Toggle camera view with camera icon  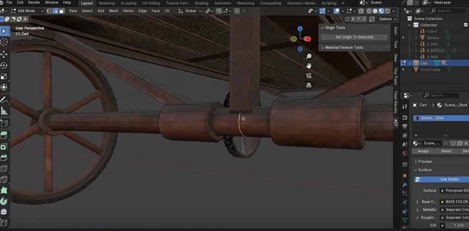pyautogui.click(x=309, y=75)
